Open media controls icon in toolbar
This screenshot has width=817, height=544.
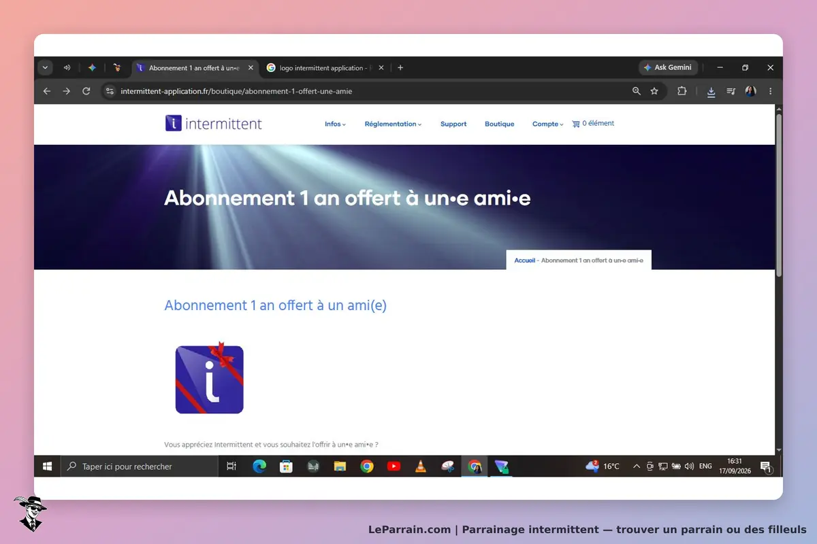(731, 91)
